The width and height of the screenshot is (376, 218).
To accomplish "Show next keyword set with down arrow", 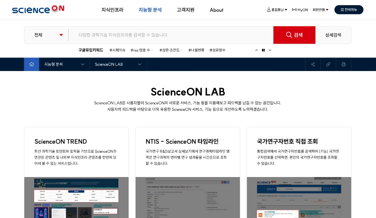I will coord(270,50).
